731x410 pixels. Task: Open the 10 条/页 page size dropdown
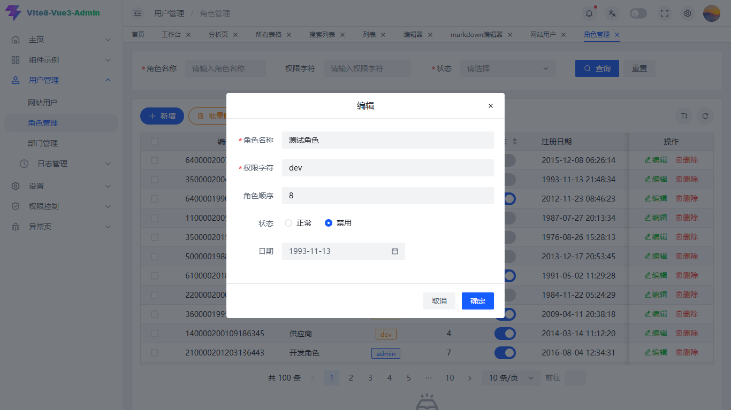click(511, 378)
